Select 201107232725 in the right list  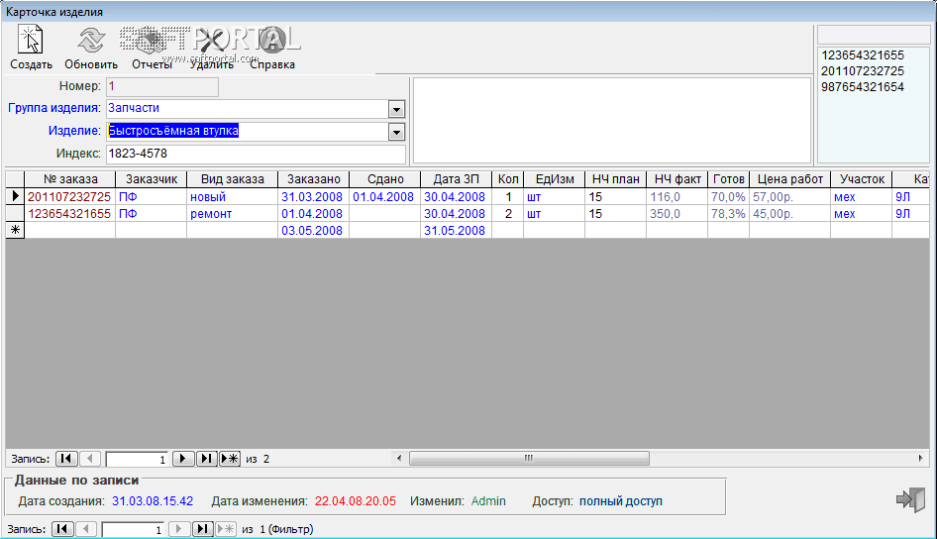click(x=863, y=71)
